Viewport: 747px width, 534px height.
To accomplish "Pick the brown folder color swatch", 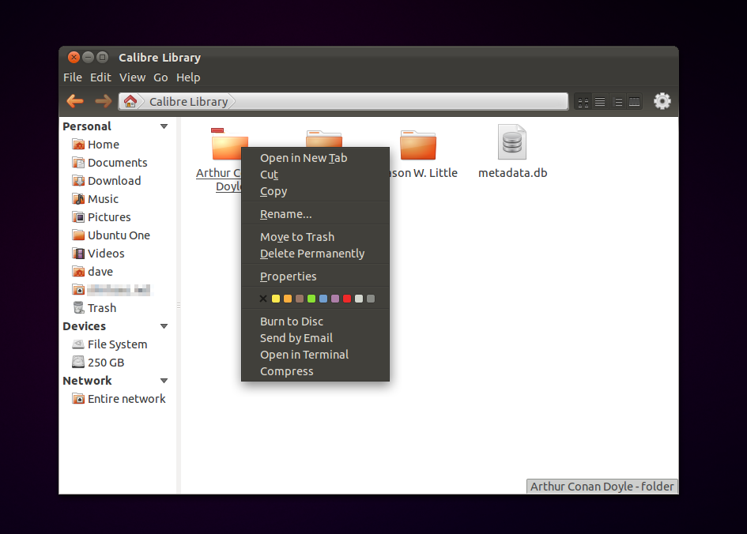I will point(299,299).
